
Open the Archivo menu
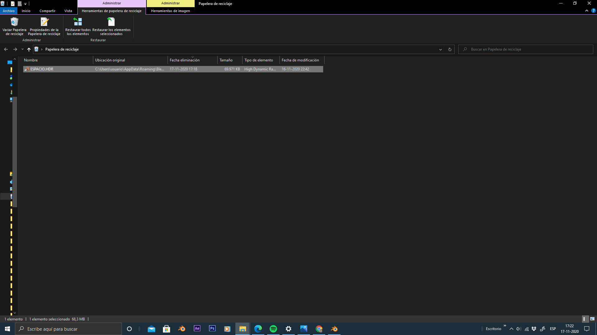tap(9, 11)
